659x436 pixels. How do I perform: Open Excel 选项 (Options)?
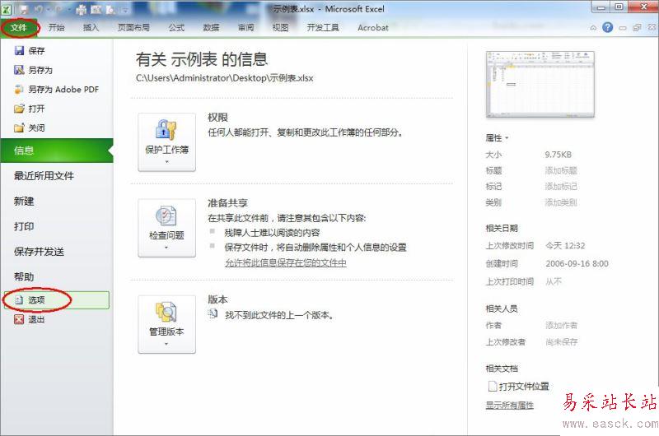(x=56, y=300)
